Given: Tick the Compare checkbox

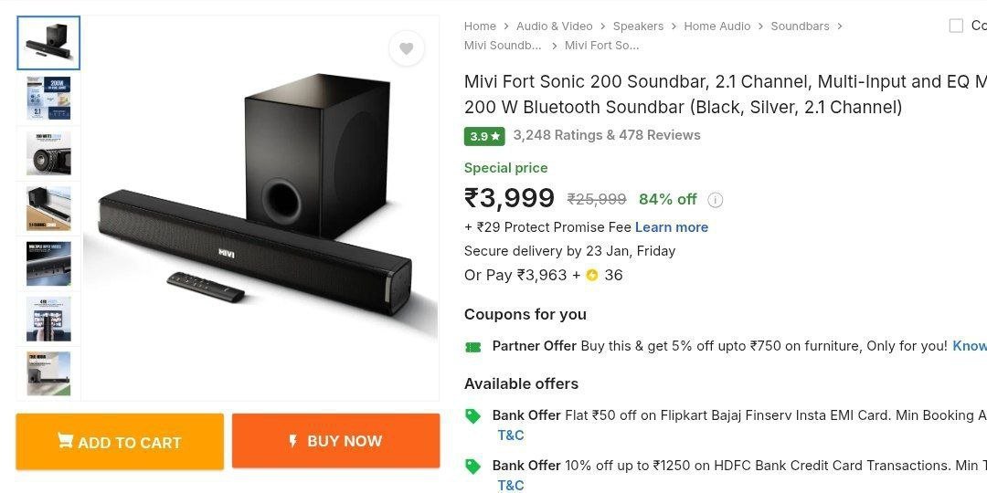Looking at the screenshot, I should pyautogui.click(x=956, y=26).
